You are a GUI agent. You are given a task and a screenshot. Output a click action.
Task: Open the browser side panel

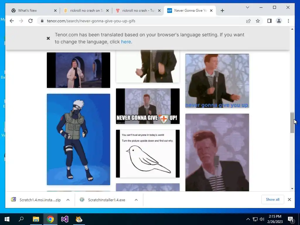click(x=270, y=21)
